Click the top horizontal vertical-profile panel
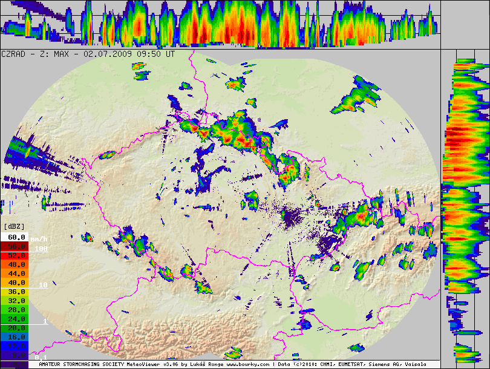This screenshot has width=490, height=369. coord(220,24)
